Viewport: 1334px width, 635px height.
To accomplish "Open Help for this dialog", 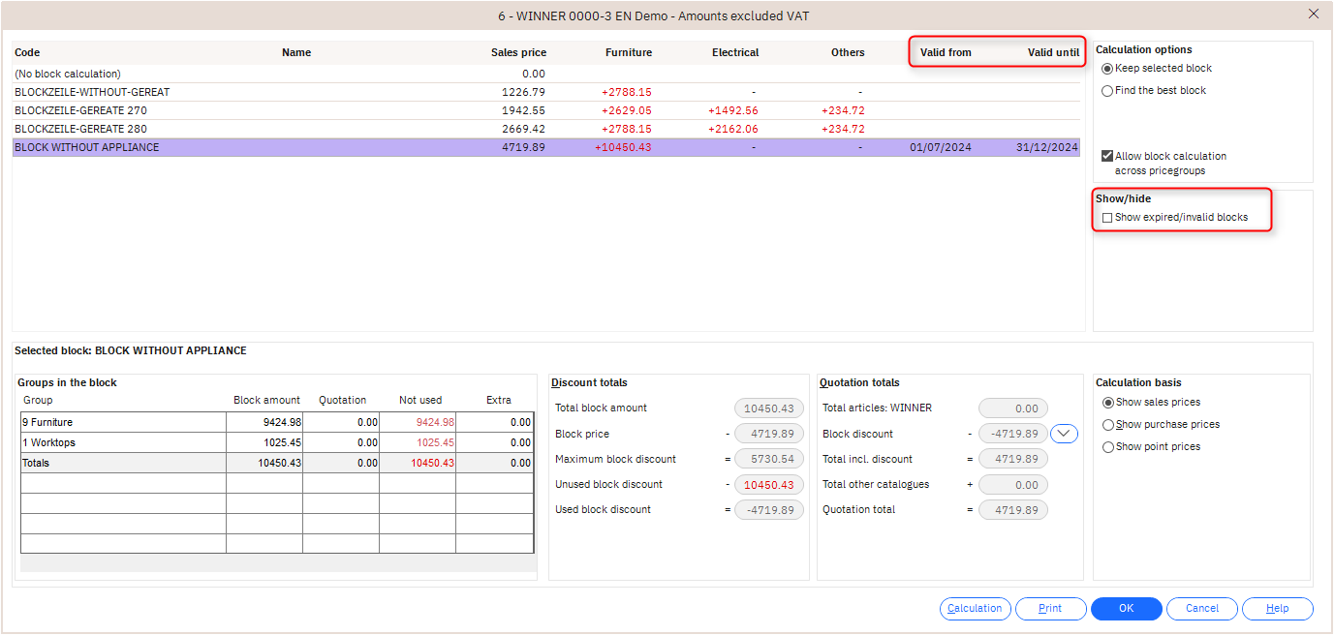I will pos(1277,609).
